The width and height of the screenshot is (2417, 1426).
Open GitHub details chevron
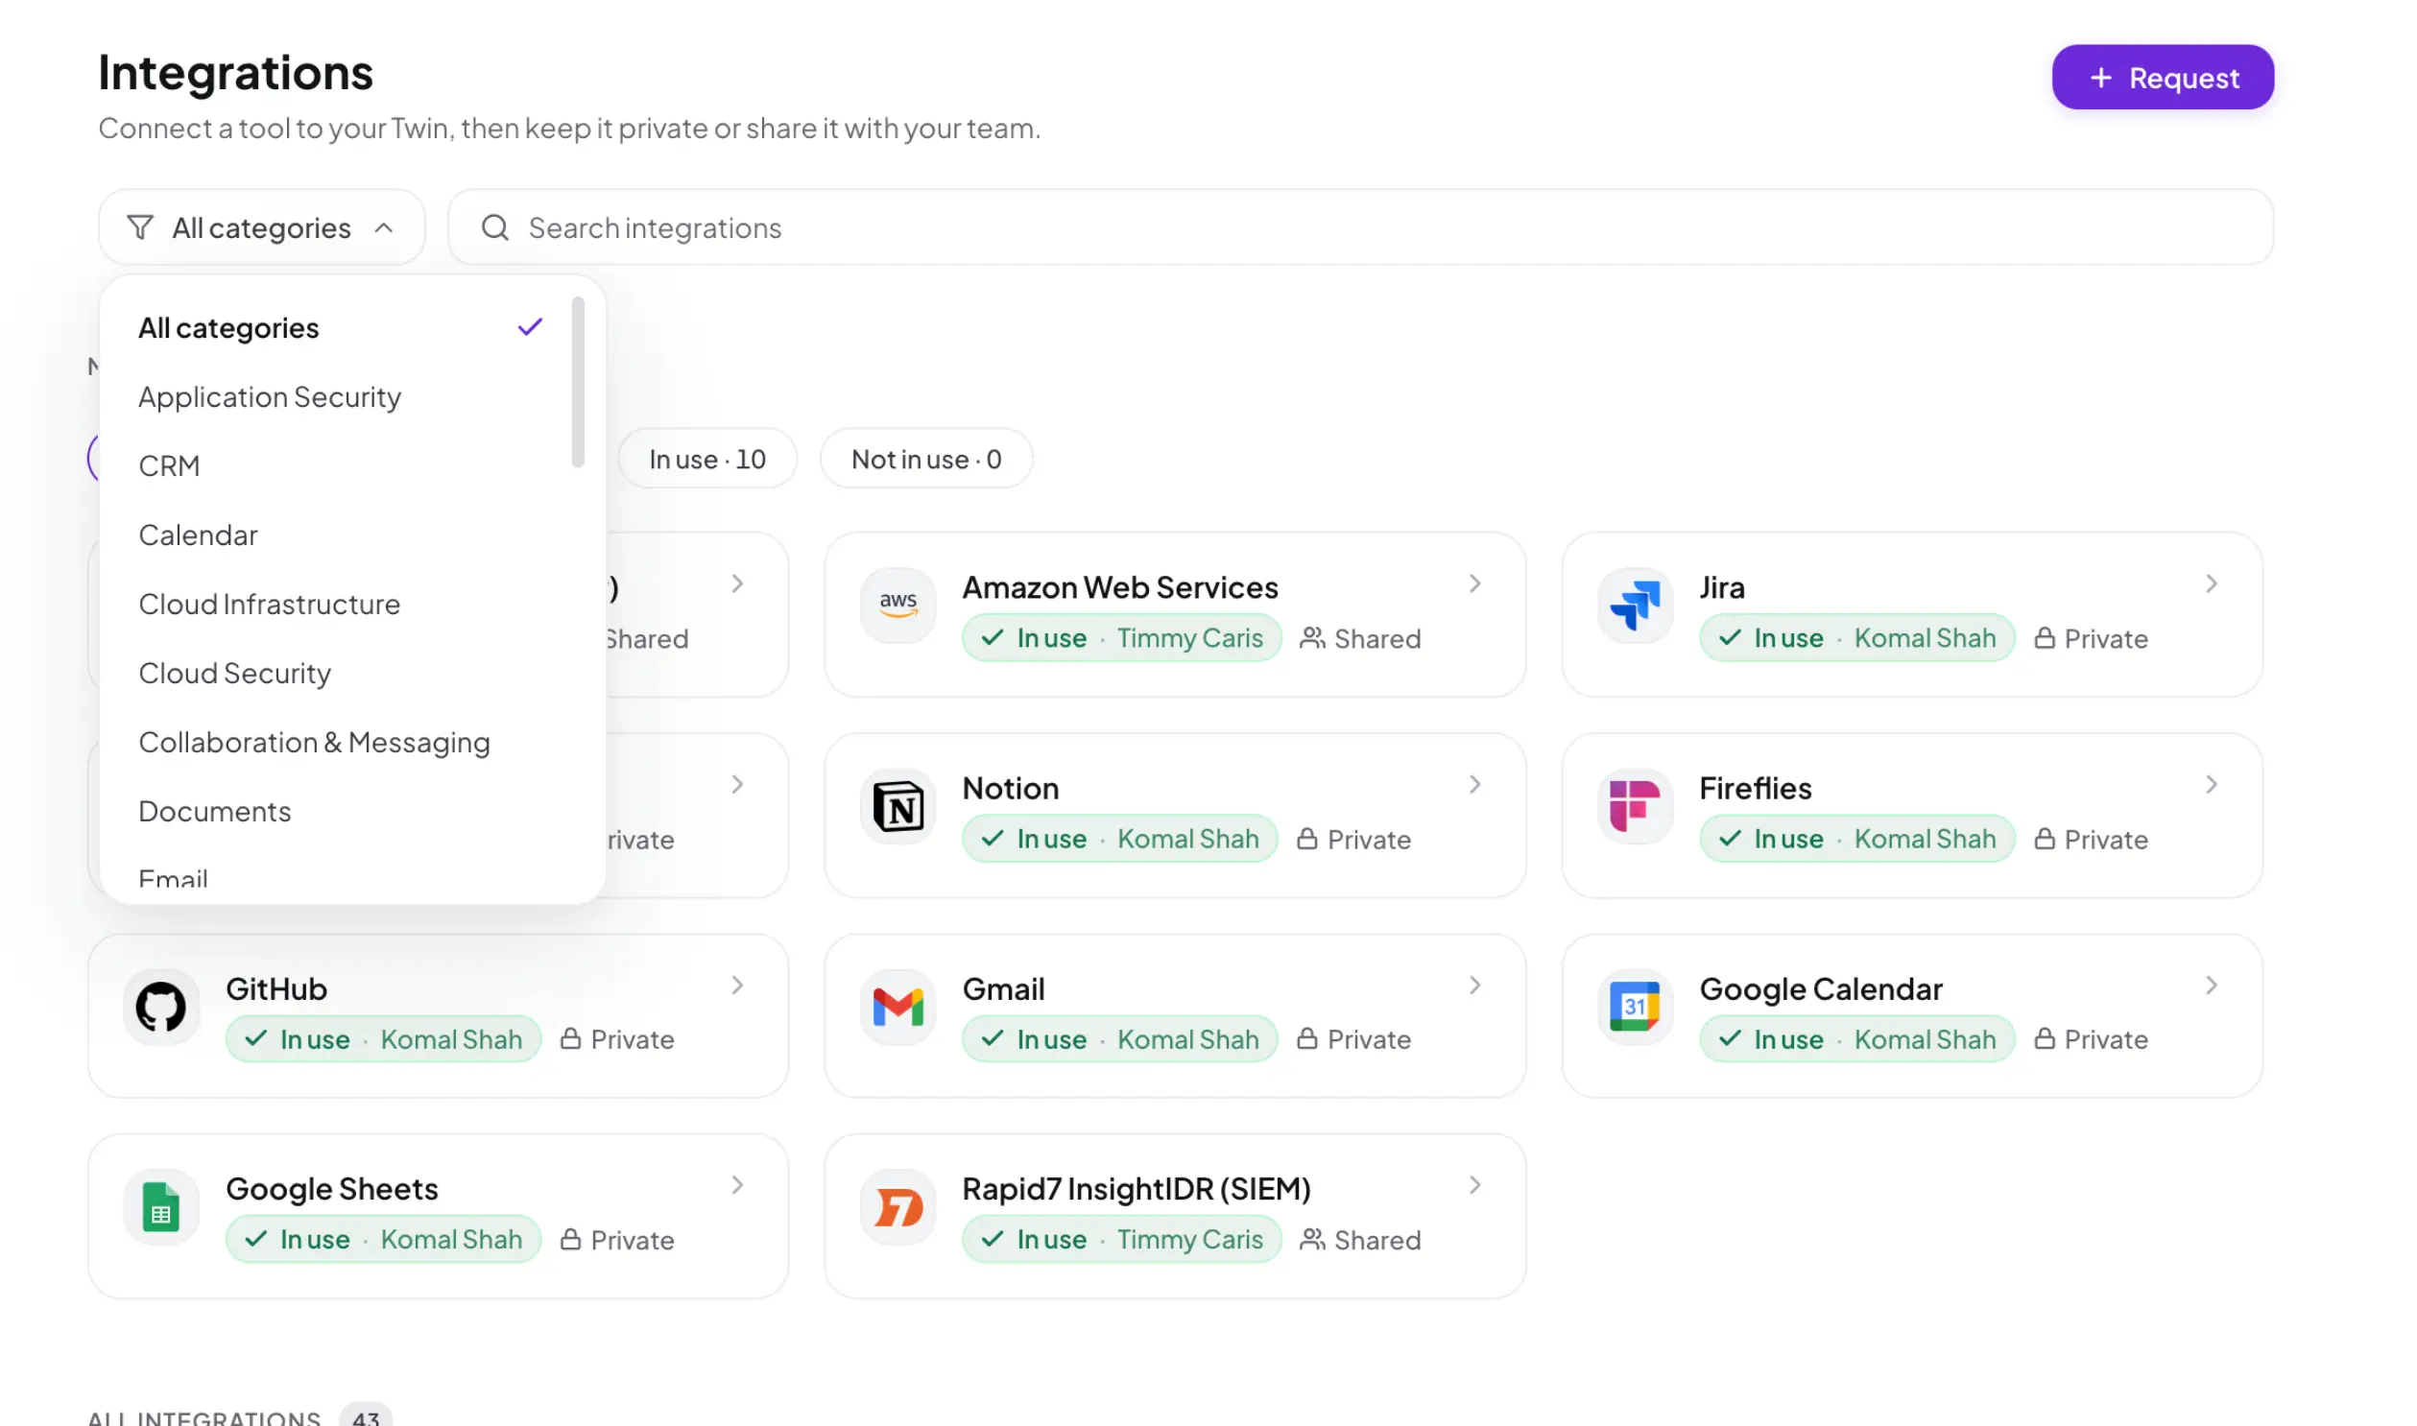click(x=737, y=985)
